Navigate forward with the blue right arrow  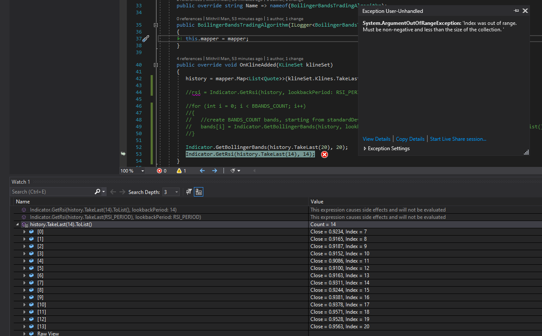(214, 171)
